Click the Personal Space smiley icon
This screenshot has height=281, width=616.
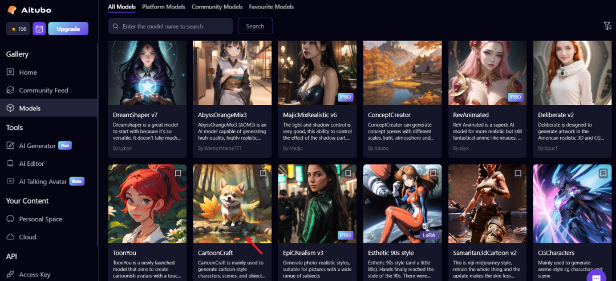pyautogui.click(x=11, y=219)
